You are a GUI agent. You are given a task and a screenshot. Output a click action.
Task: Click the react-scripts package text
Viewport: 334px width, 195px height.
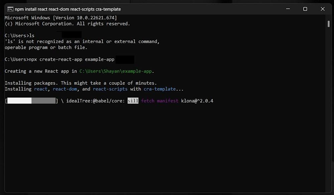[x=110, y=89]
